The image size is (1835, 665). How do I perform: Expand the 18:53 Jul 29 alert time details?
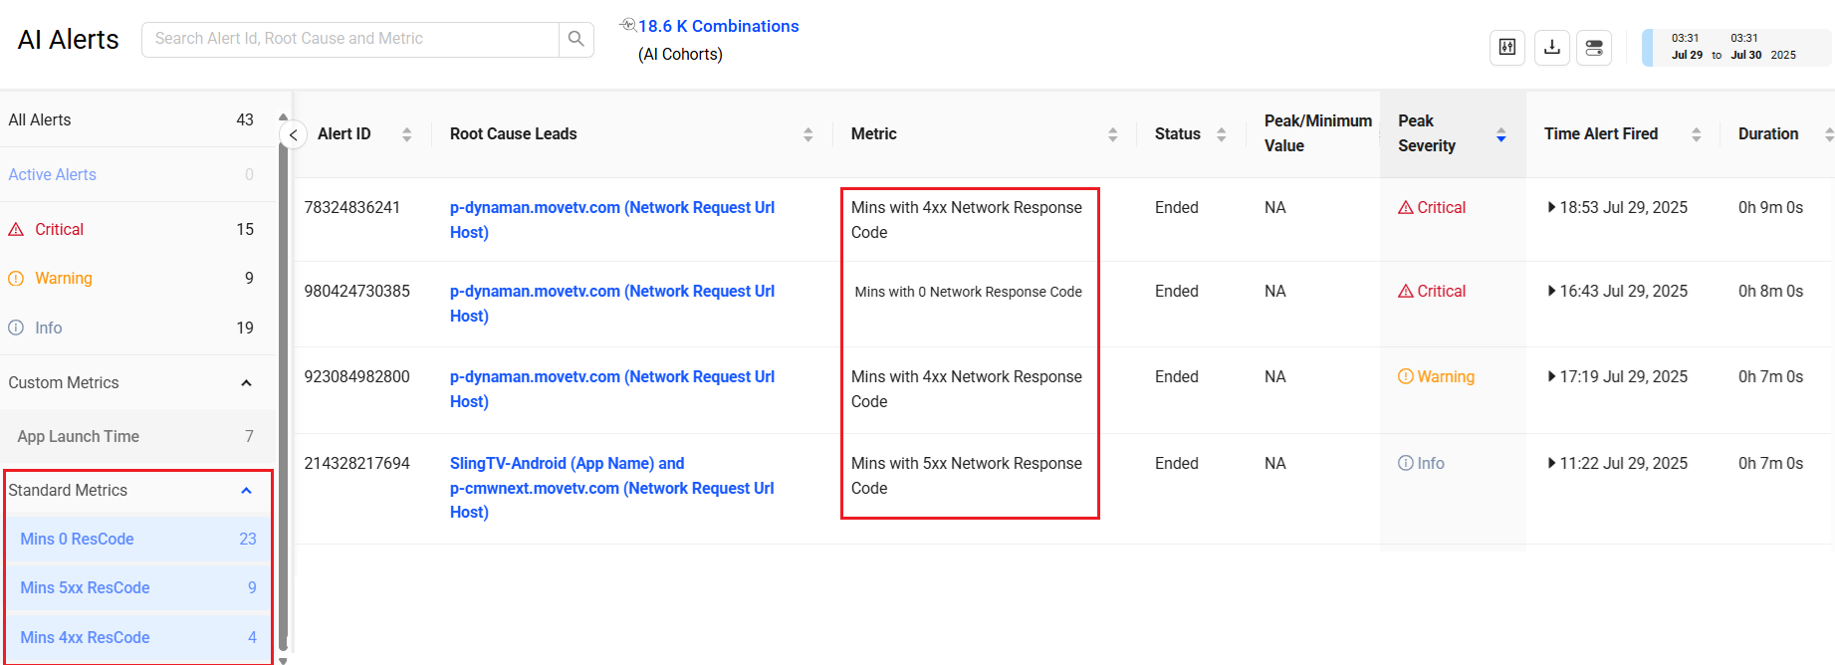click(1551, 208)
